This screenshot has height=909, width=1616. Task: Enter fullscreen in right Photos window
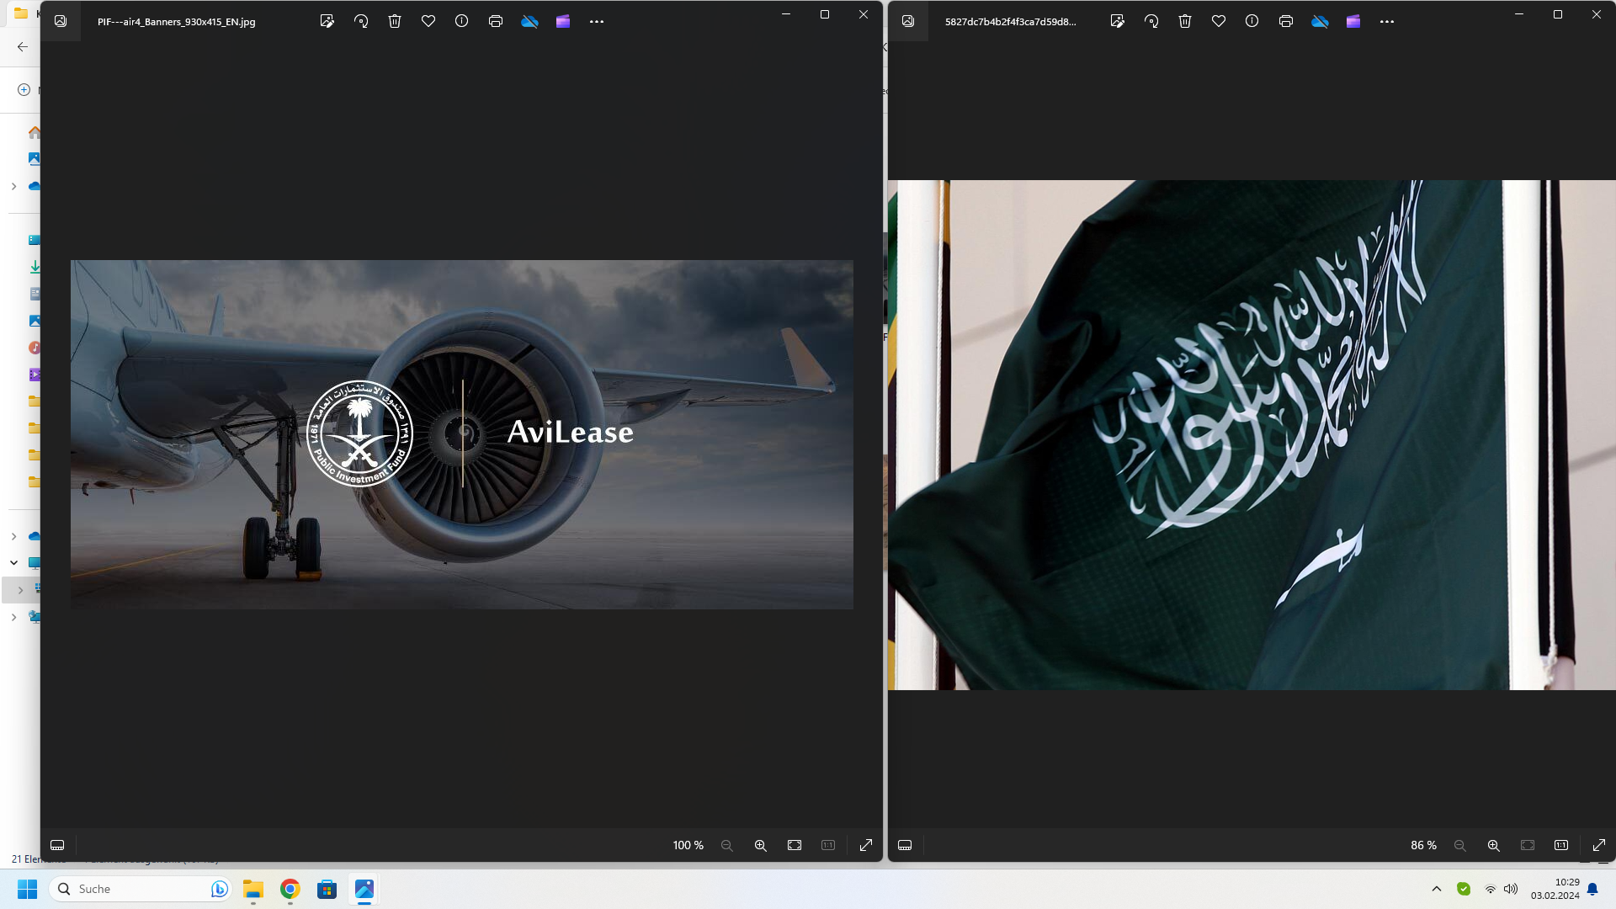[1599, 845]
